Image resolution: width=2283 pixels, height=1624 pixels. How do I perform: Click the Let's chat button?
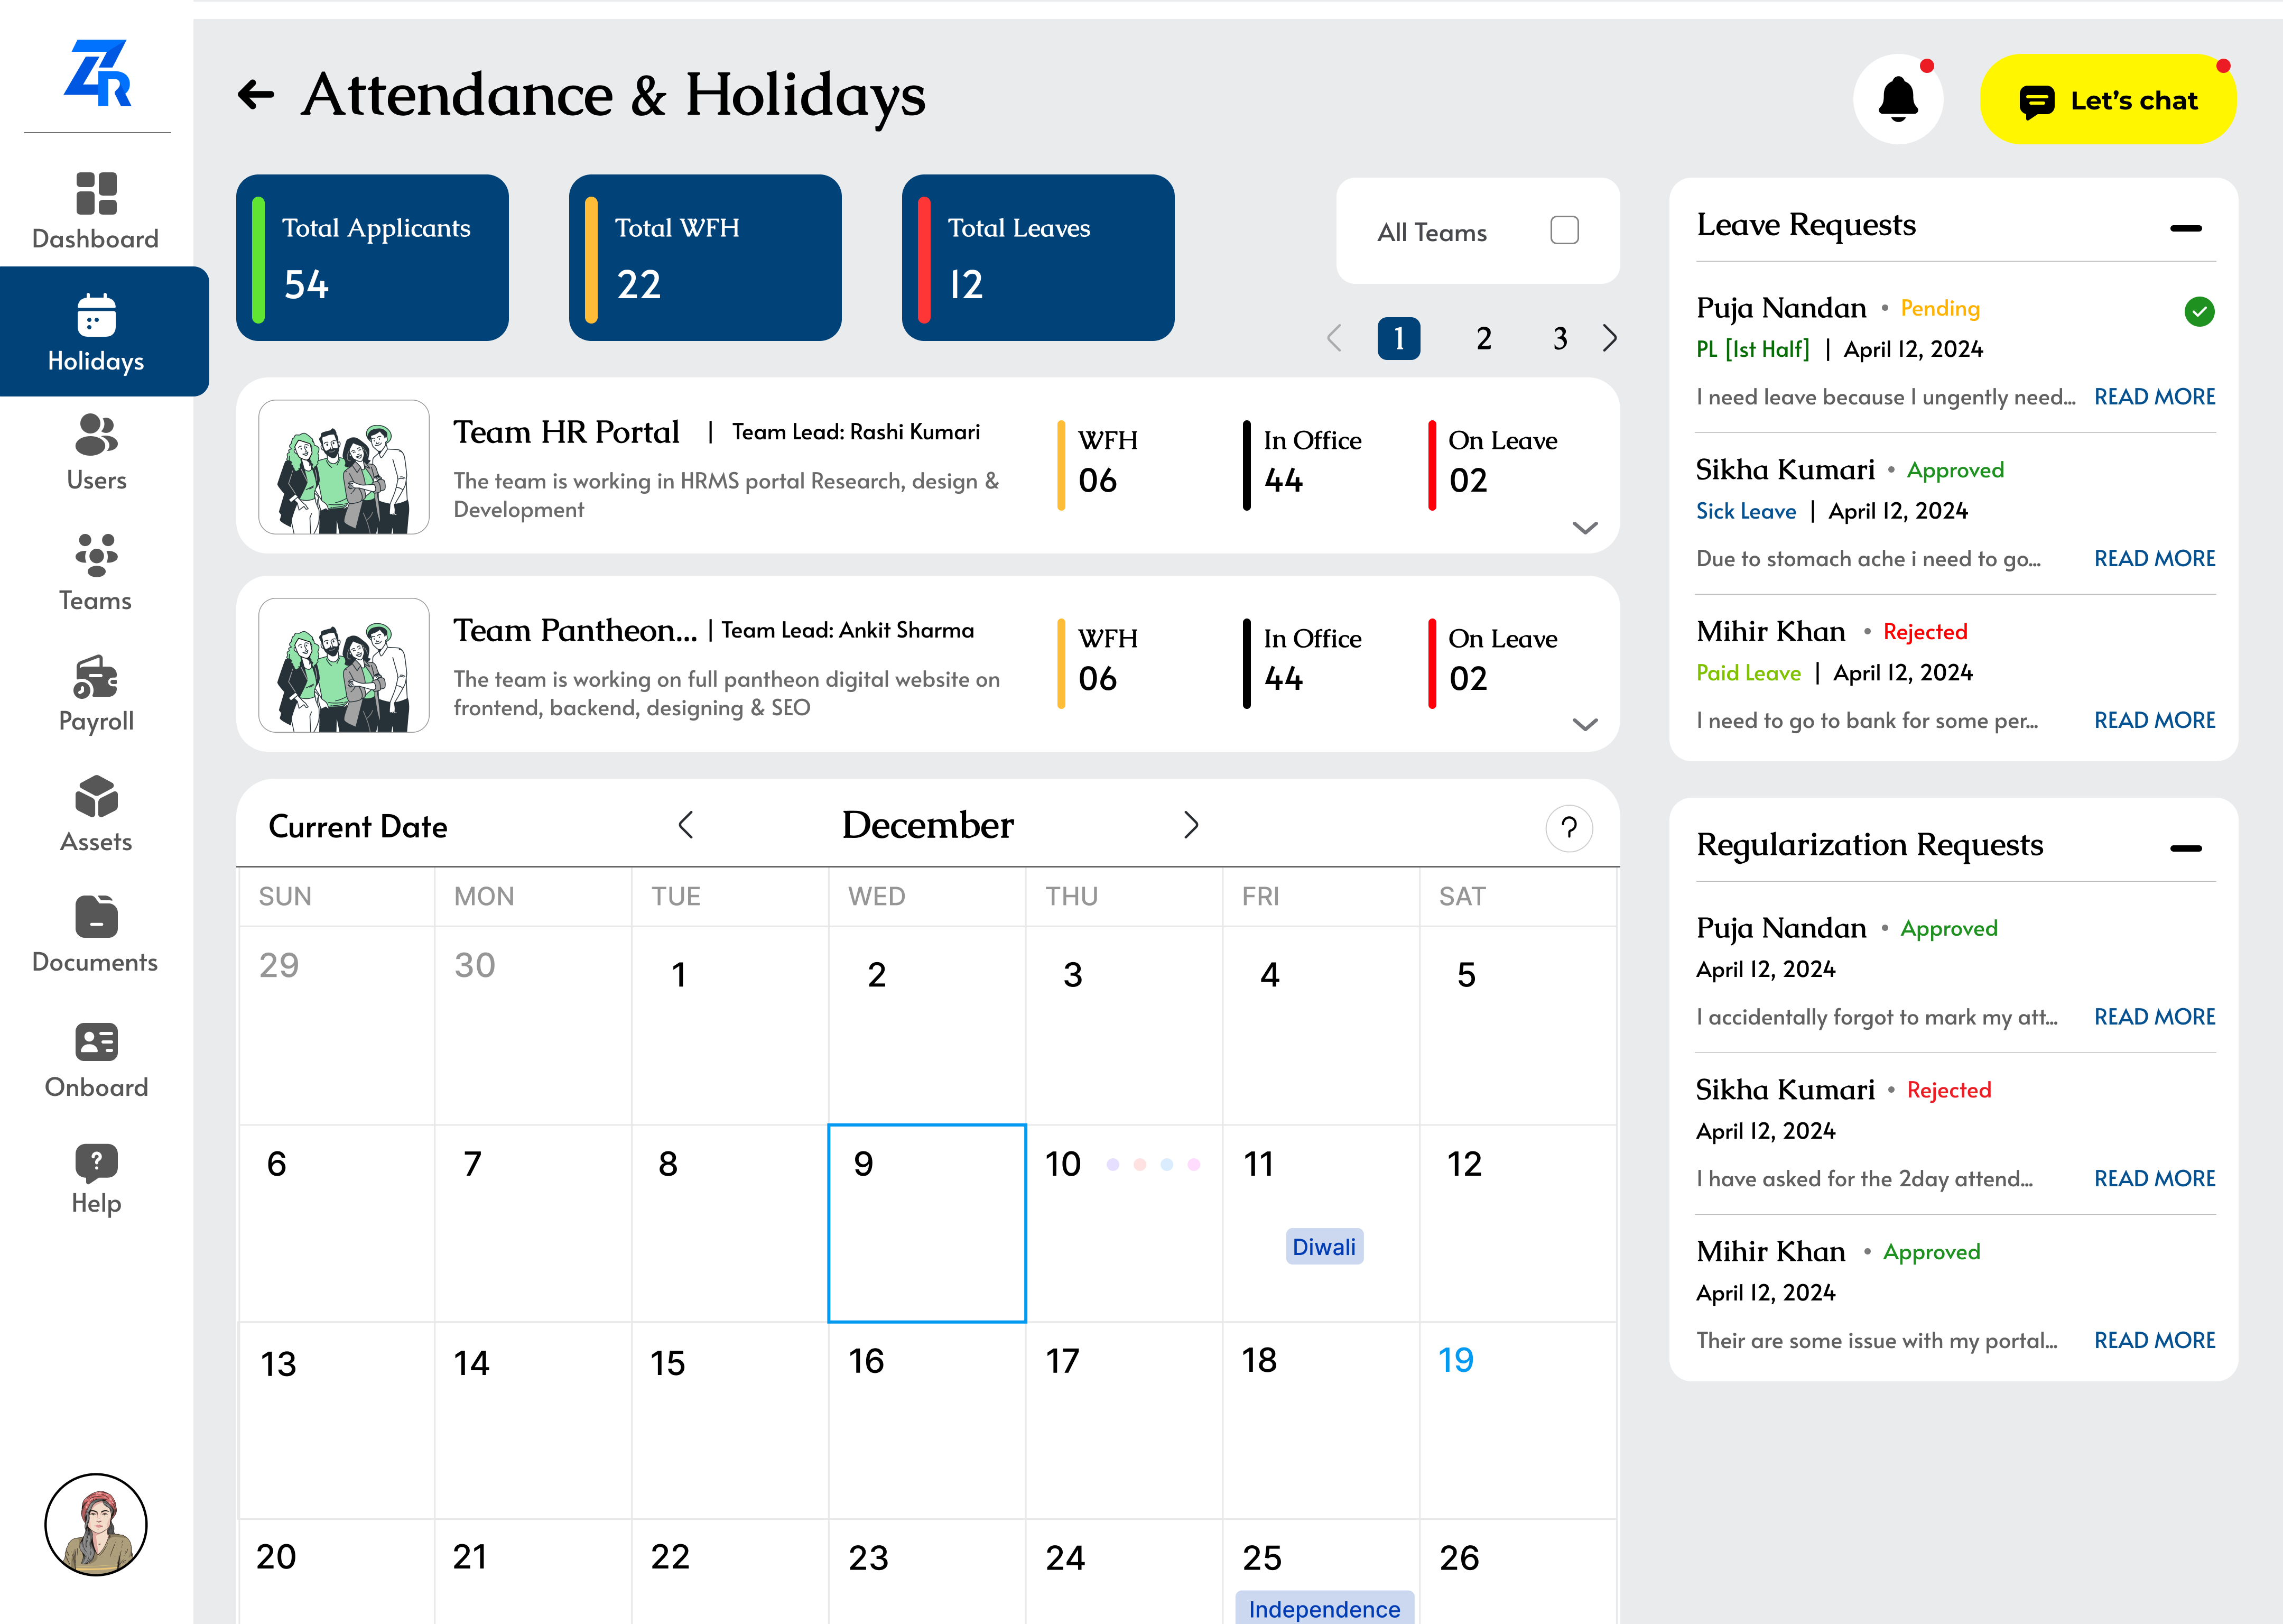pyautogui.click(x=2107, y=100)
